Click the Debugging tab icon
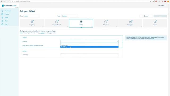This screenshot has height=96, width=170. click(130, 22)
